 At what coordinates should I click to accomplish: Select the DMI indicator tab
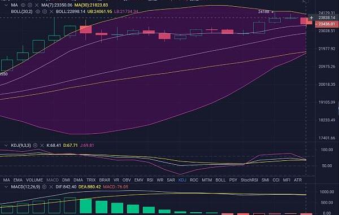(x=66, y=180)
